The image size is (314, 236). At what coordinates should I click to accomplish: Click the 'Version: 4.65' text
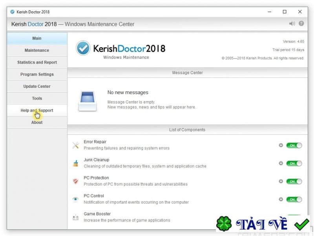tap(293, 42)
